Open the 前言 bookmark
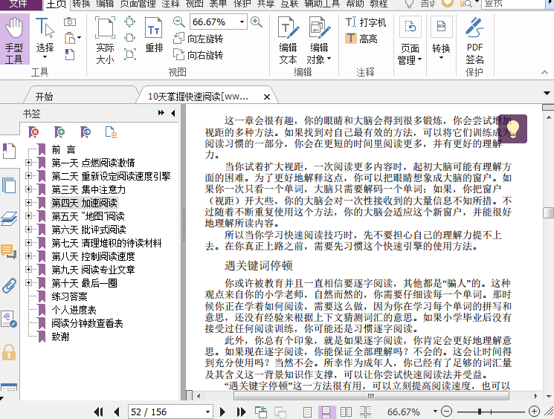The height and width of the screenshot is (419, 554). click(x=63, y=149)
